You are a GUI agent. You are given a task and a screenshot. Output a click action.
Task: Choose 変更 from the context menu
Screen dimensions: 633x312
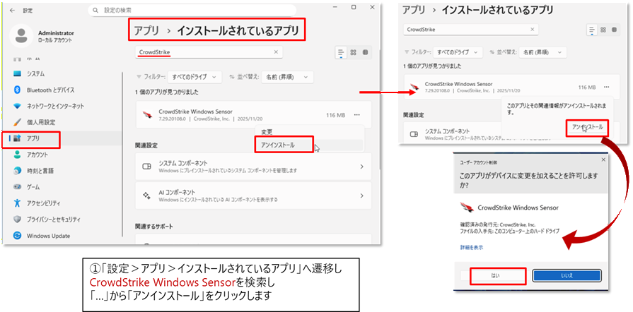(x=267, y=132)
